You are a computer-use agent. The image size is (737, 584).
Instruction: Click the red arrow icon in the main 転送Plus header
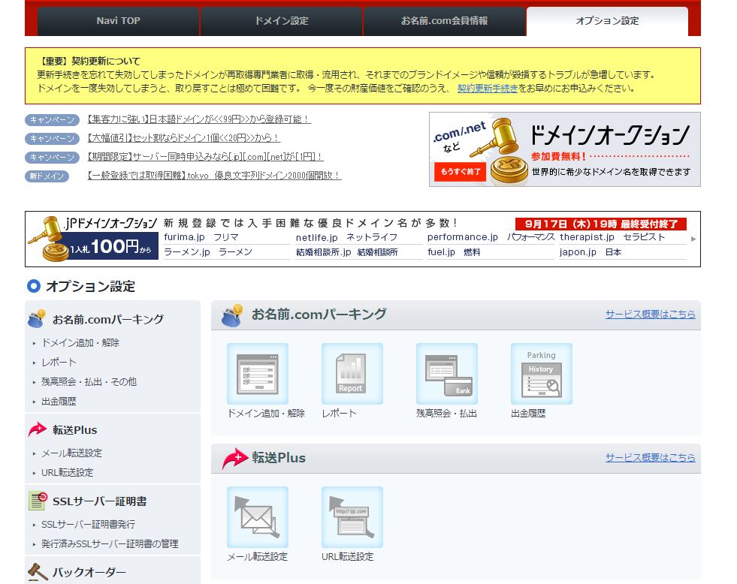(234, 459)
